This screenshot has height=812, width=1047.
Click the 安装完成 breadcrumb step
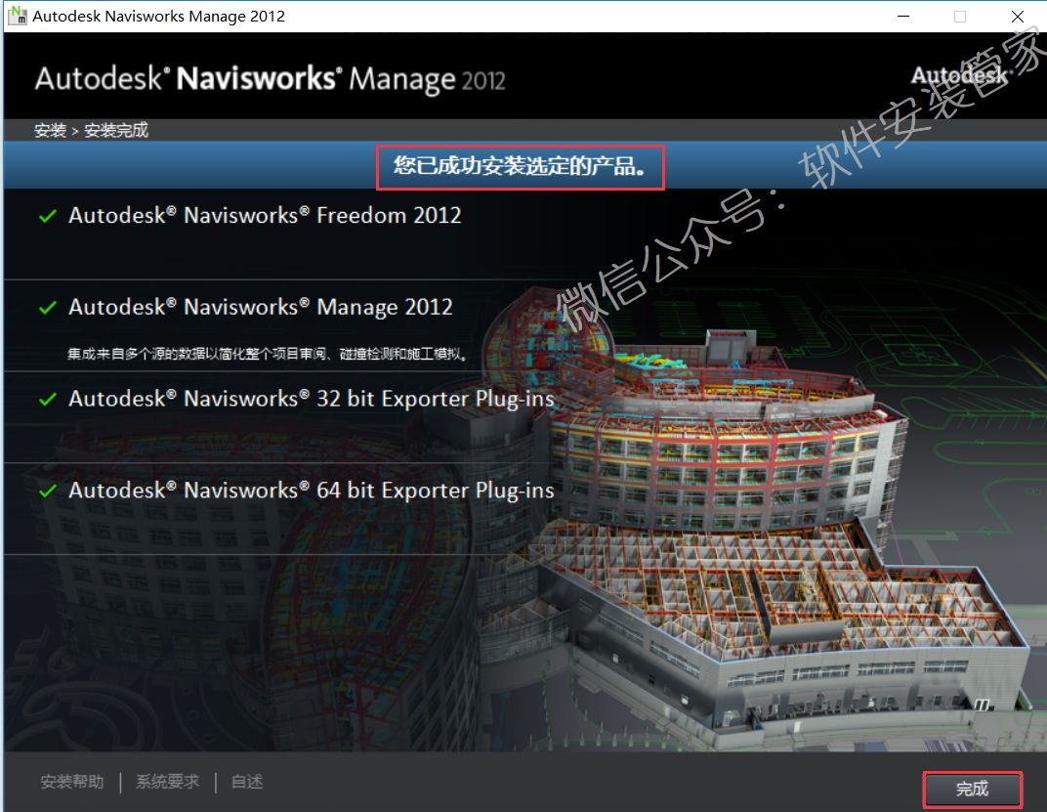click(x=116, y=130)
